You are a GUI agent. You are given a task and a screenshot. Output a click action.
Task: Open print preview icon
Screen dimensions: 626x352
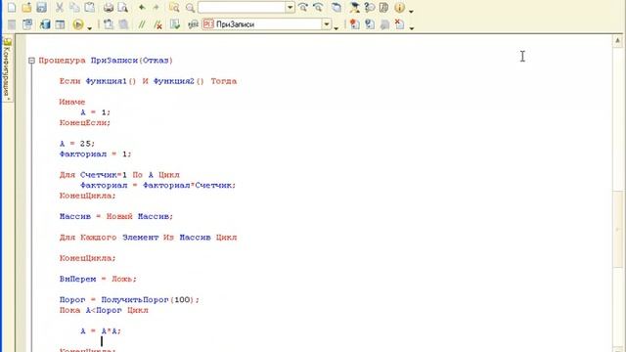pyautogui.click(x=123, y=7)
